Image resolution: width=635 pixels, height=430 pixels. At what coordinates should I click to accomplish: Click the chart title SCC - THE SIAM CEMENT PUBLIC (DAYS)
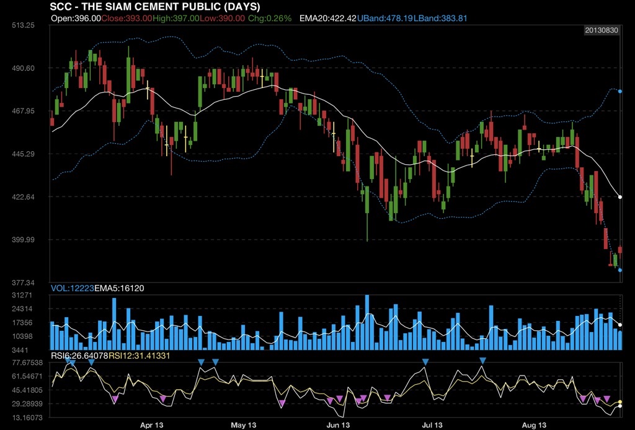point(155,6)
